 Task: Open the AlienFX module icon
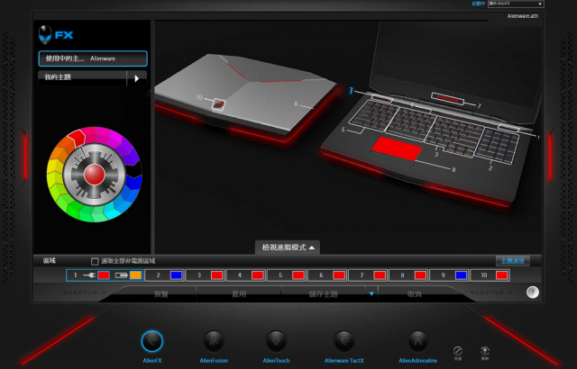tap(152, 341)
